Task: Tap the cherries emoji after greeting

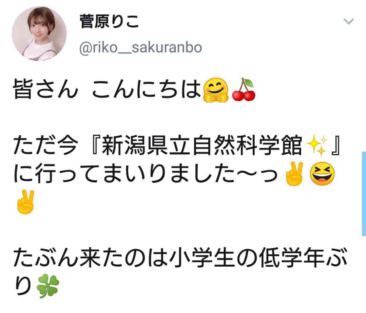Action: [244, 90]
